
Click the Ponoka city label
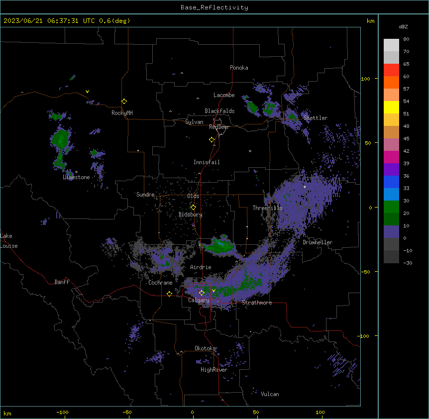239,68
